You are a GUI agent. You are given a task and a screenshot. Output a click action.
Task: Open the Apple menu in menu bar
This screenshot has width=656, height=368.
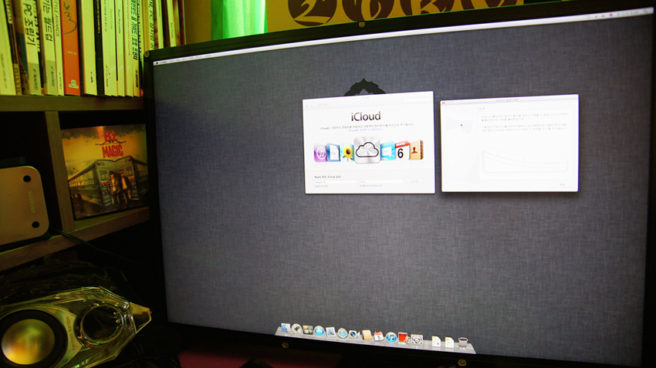pos(157,62)
